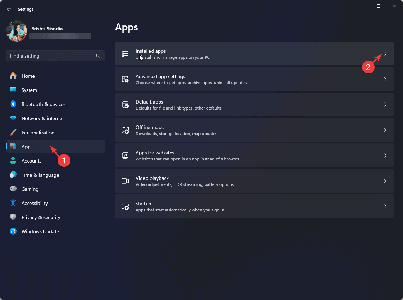Expand the Installed apps entry via its chevron
The image size is (403, 300).
385,54
